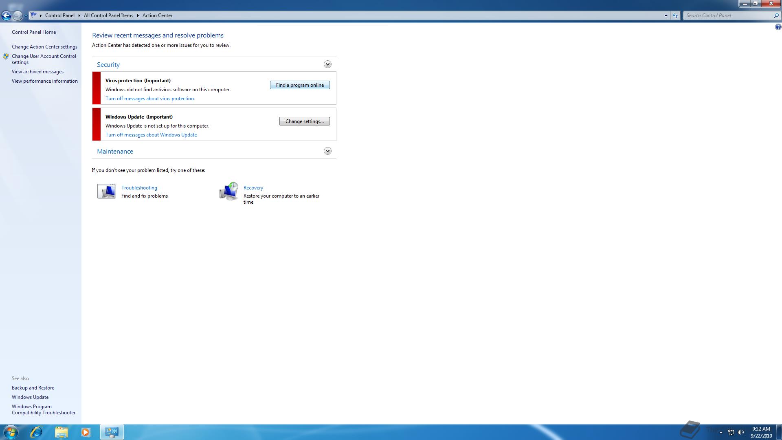Open the Windows Start menu
The width and height of the screenshot is (782, 440).
(11, 432)
